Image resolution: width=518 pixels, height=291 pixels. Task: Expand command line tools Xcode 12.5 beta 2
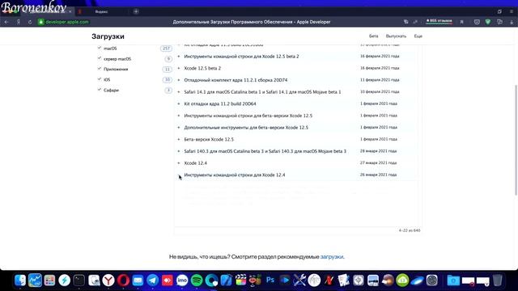[x=179, y=57]
